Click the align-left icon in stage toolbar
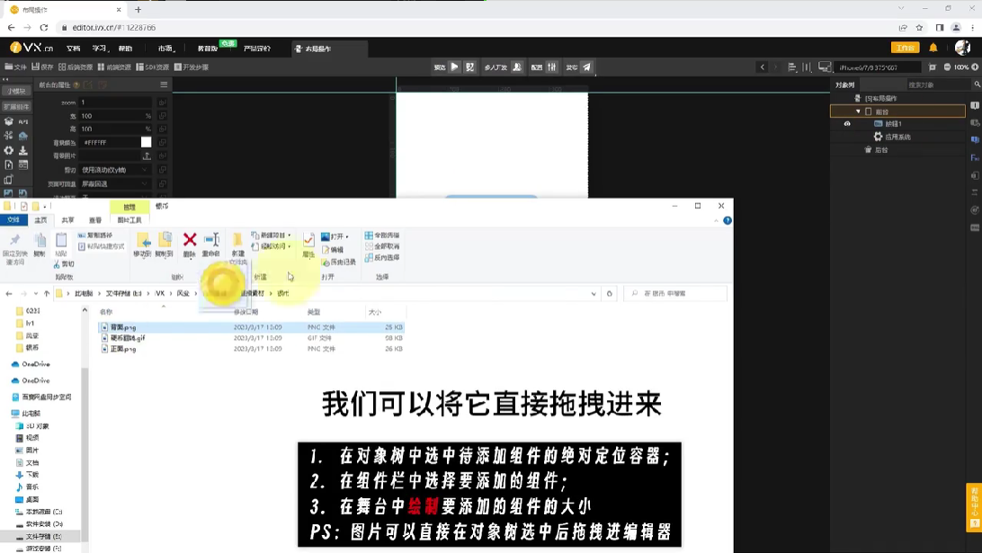The width and height of the screenshot is (982, 553). coord(792,67)
